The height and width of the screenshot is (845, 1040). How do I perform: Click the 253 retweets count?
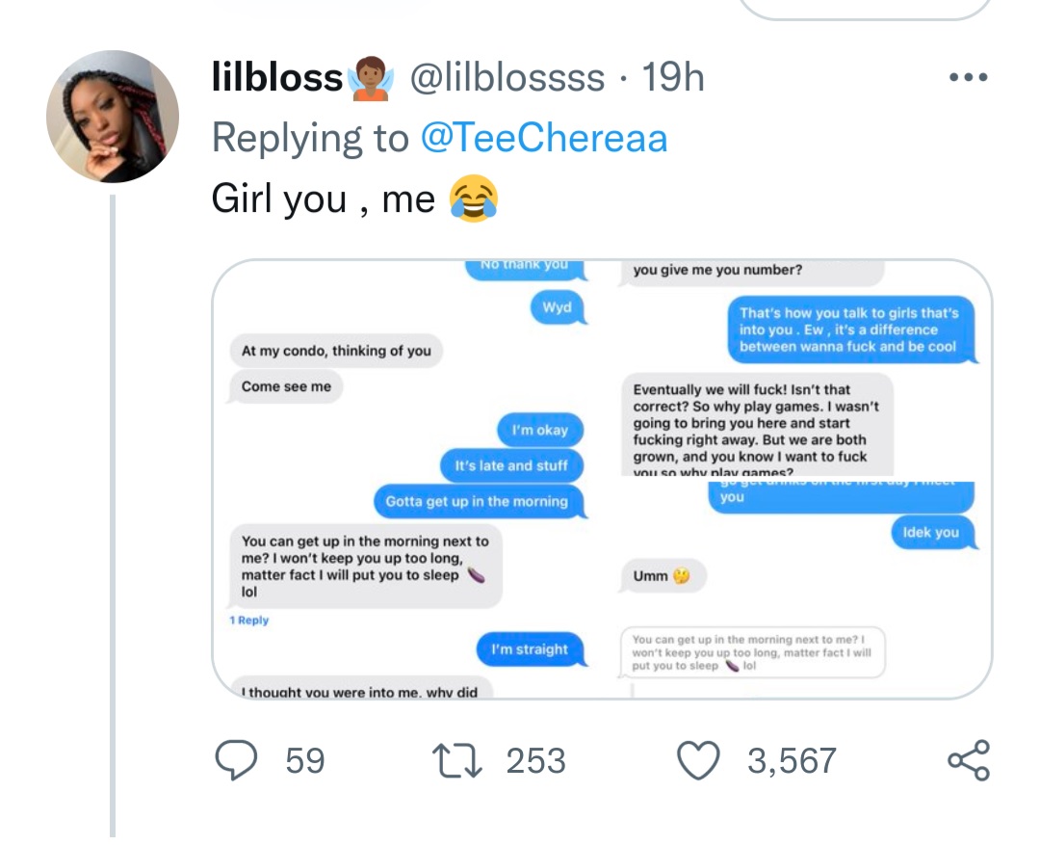tap(535, 761)
